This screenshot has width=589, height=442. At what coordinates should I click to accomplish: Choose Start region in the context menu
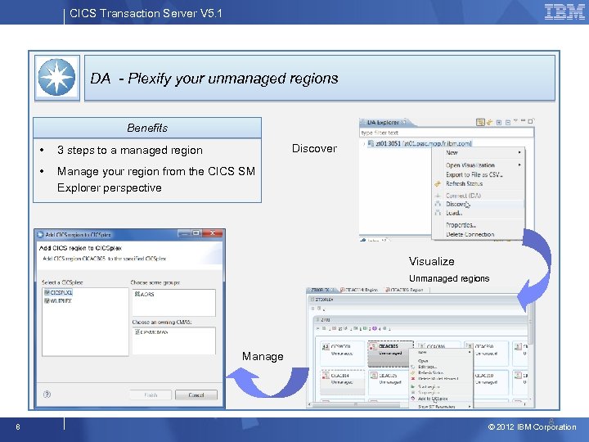[441, 386]
